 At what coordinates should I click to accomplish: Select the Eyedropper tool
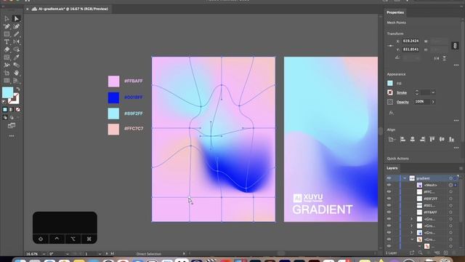point(16,57)
